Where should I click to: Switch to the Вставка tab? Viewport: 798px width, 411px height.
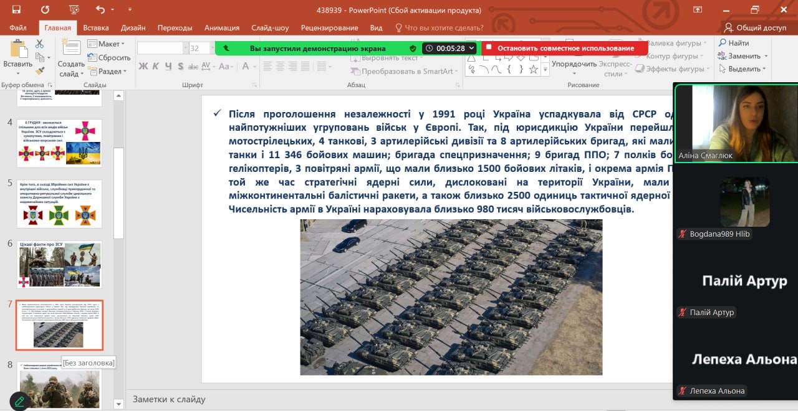95,28
